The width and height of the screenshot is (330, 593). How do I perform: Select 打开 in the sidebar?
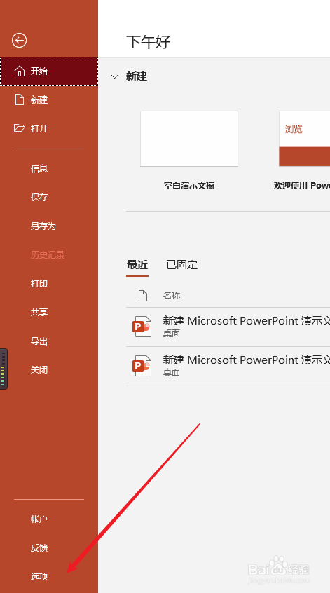pyautogui.click(x=49, y=128)
